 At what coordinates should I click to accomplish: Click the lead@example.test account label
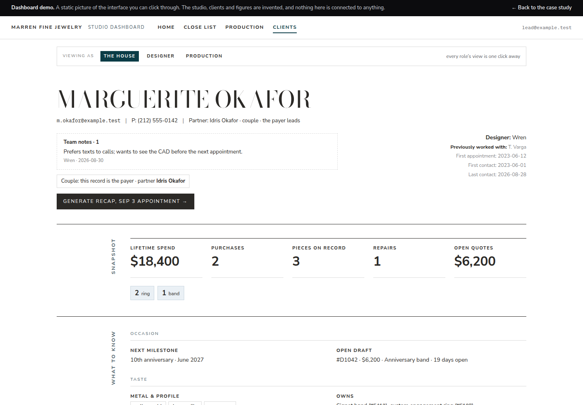[x=547, y=28]
